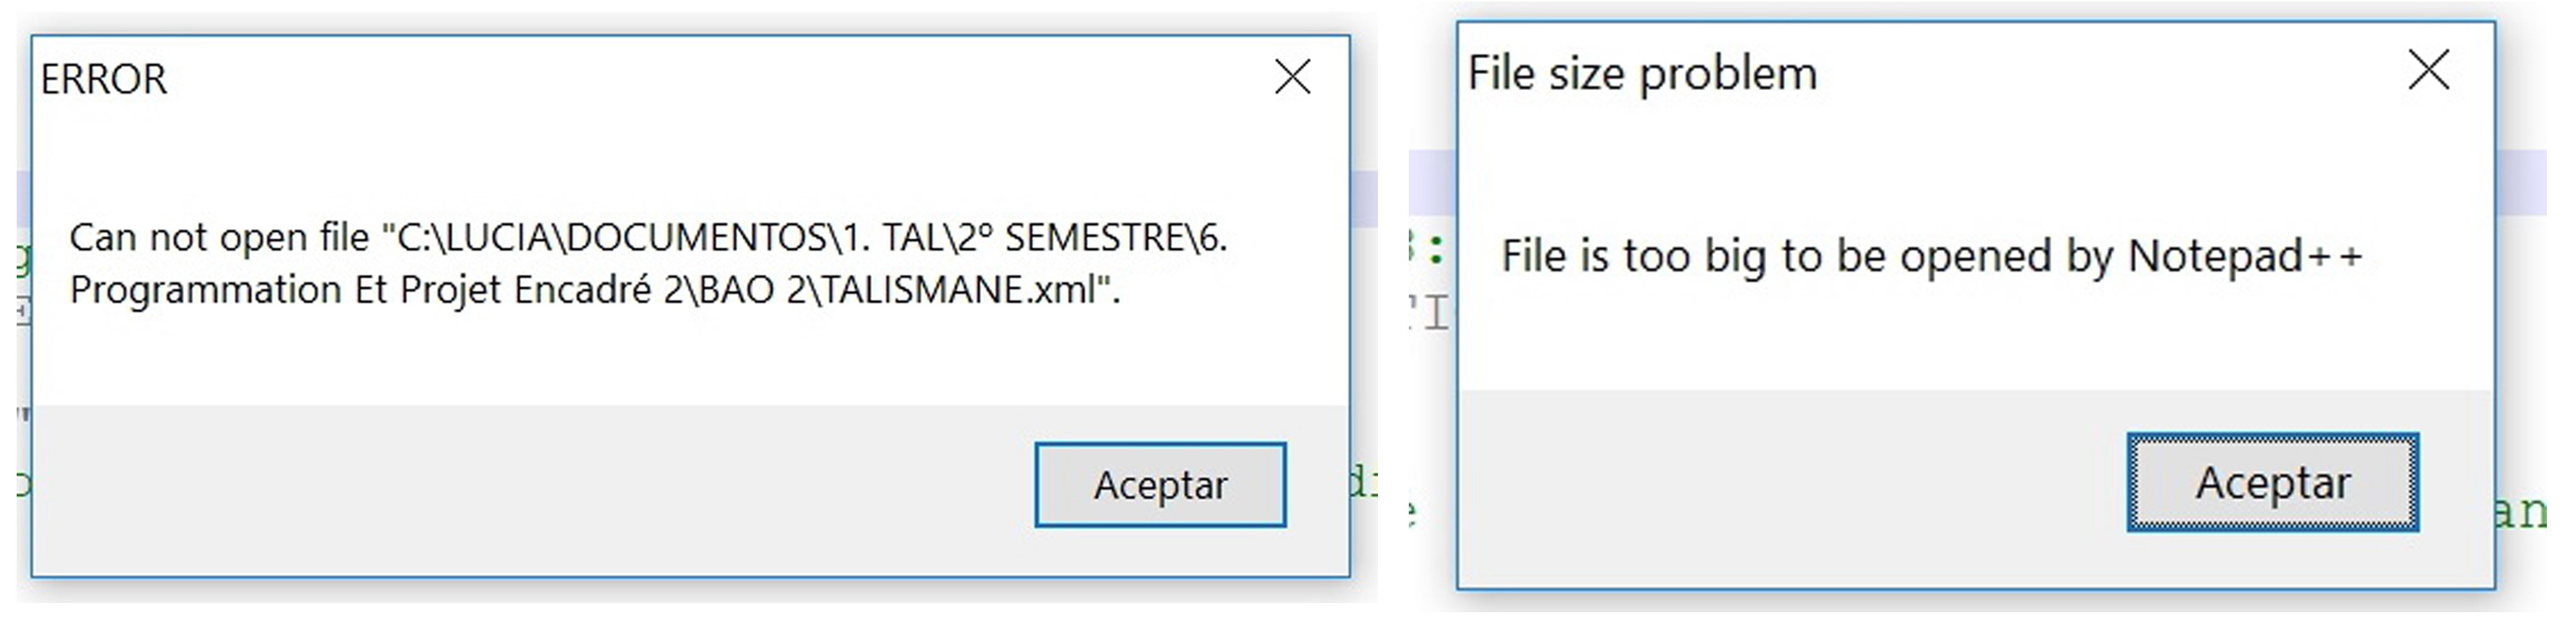This screenshot has height=633, width=2576.
Task: Click the 'File size problem' title text
Action: tap(1642, 74)
